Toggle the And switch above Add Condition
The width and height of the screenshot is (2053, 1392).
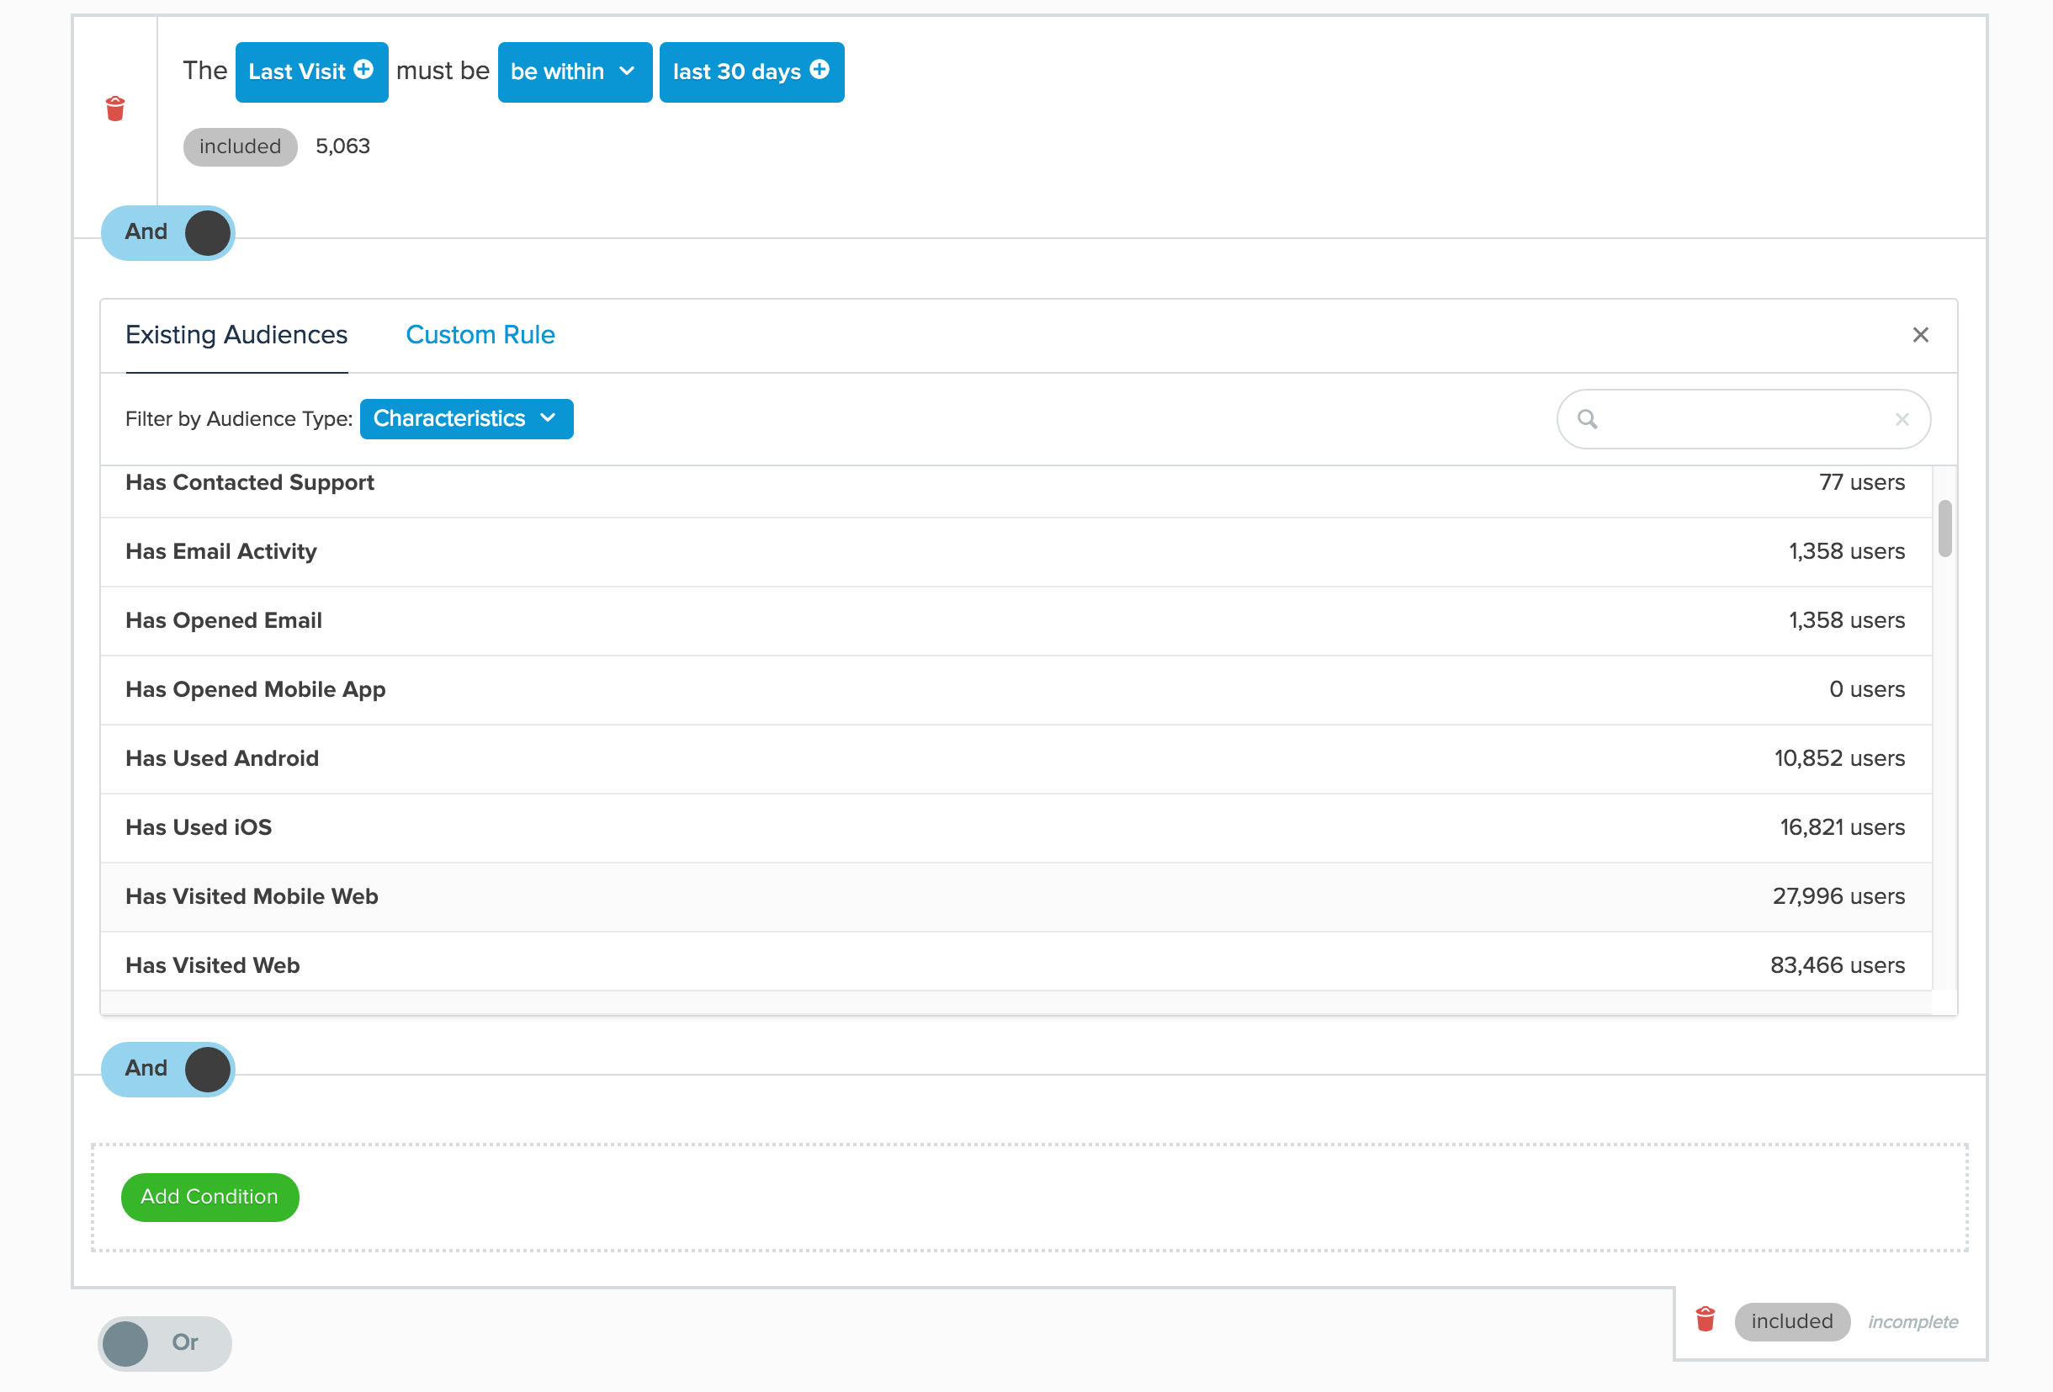167,1070
